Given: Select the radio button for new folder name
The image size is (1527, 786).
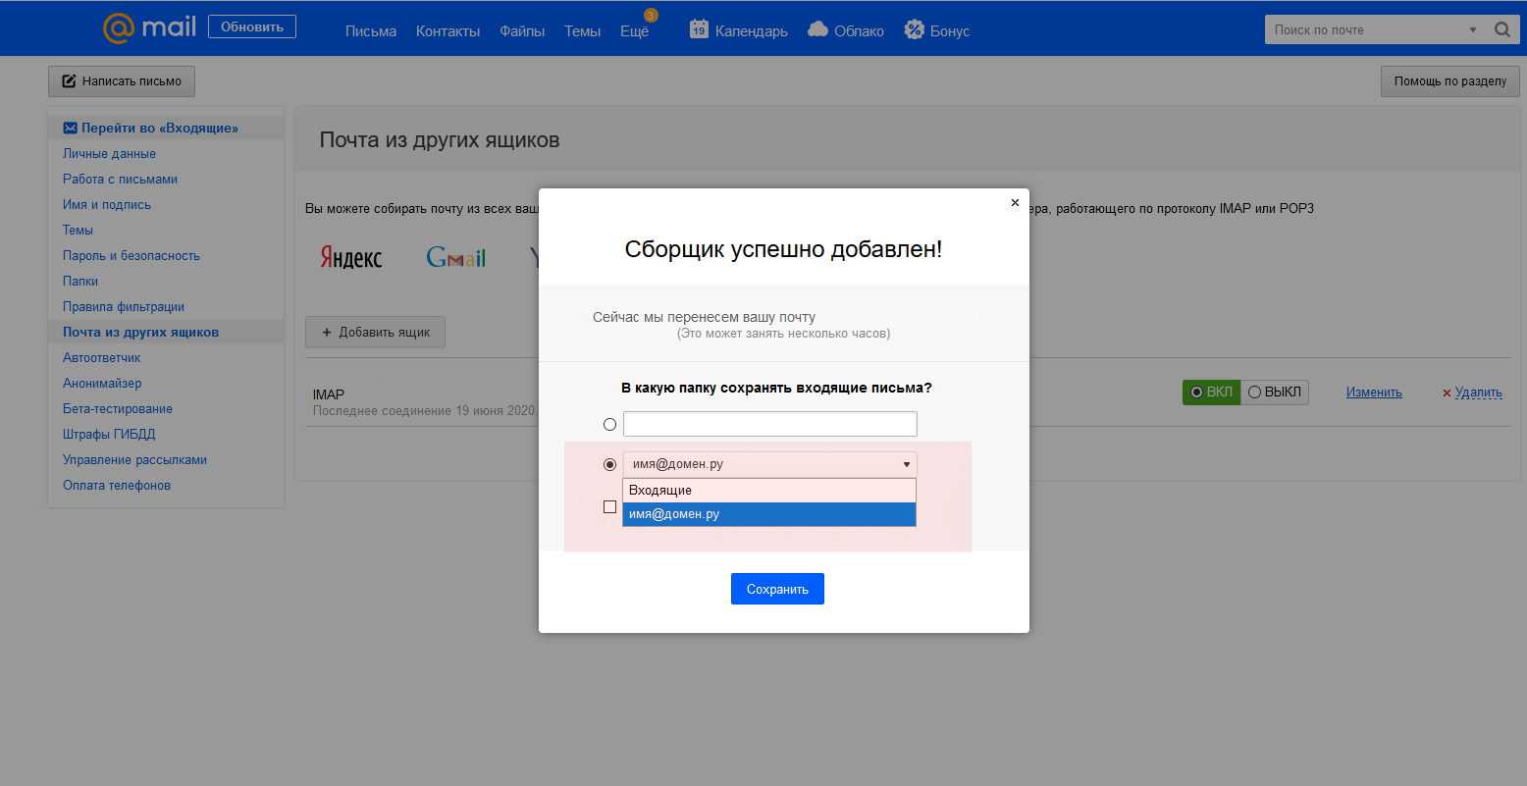Looking at the screenshot, I should 609,425.
